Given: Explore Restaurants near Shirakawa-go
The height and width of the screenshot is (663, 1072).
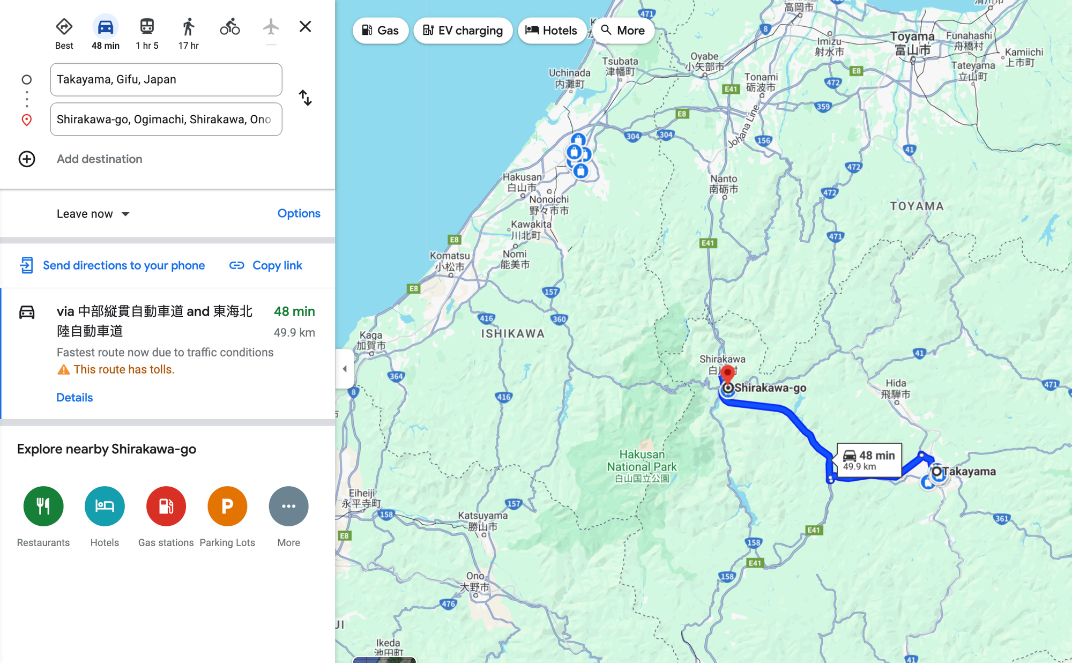Looking at the screenshot, I should [43, 506].
